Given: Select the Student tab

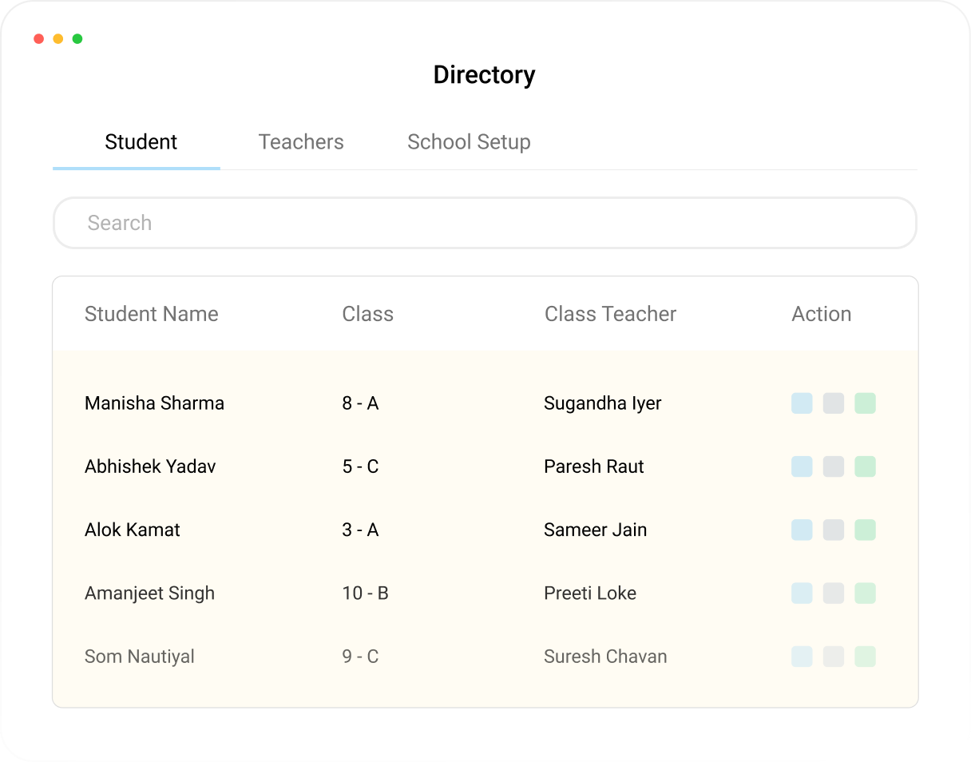Looking at the screenshot, I should (141, 142).
